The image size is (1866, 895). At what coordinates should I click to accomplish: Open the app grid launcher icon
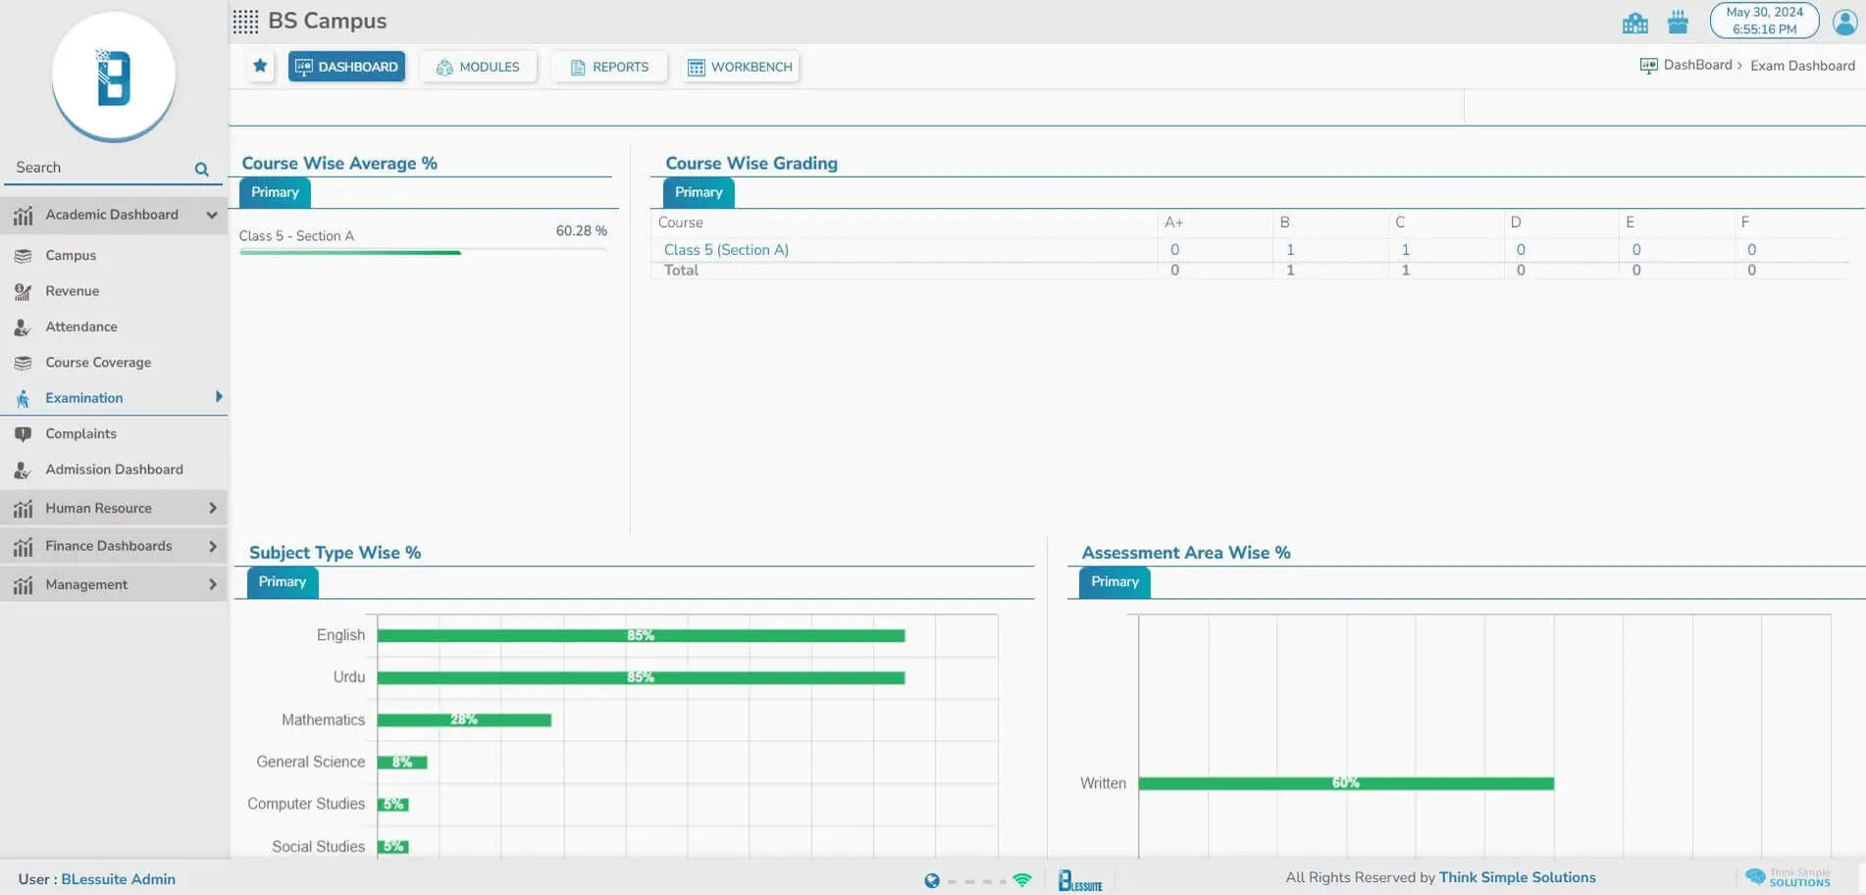[x=245, y=22]
